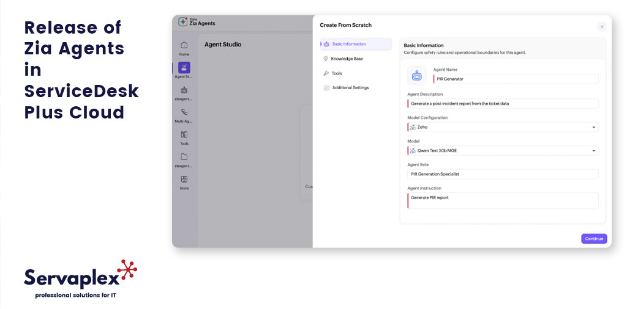Viewport: 627px width, 309px height.
Task: Click the Zia Agents logo icon
Action: tap(182, 22)
